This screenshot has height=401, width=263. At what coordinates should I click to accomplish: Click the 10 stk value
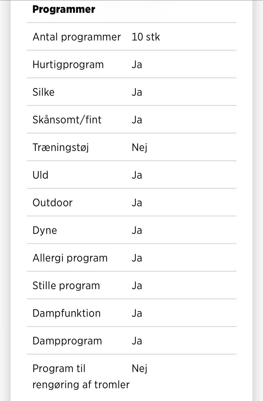(145, 37)
